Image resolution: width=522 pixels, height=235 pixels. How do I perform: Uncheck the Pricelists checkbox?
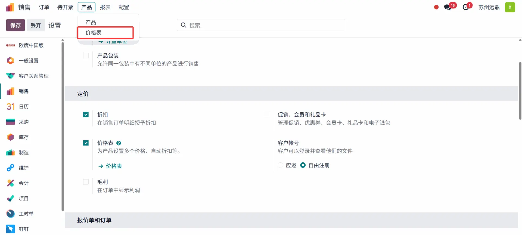tap(86, 143)
